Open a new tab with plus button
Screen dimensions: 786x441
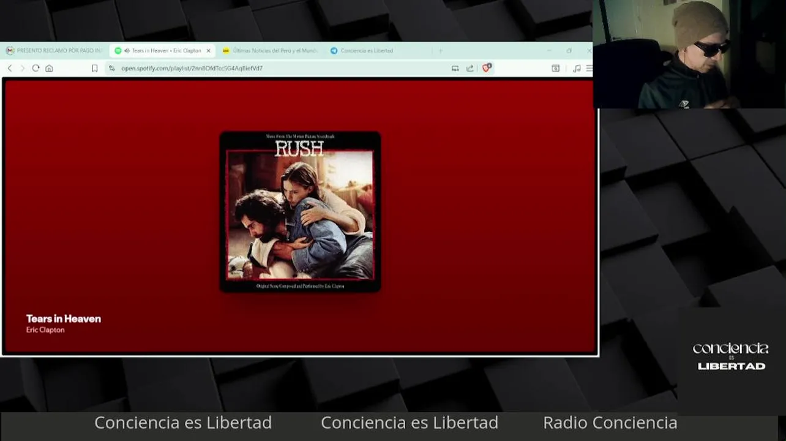pos(440,51)
